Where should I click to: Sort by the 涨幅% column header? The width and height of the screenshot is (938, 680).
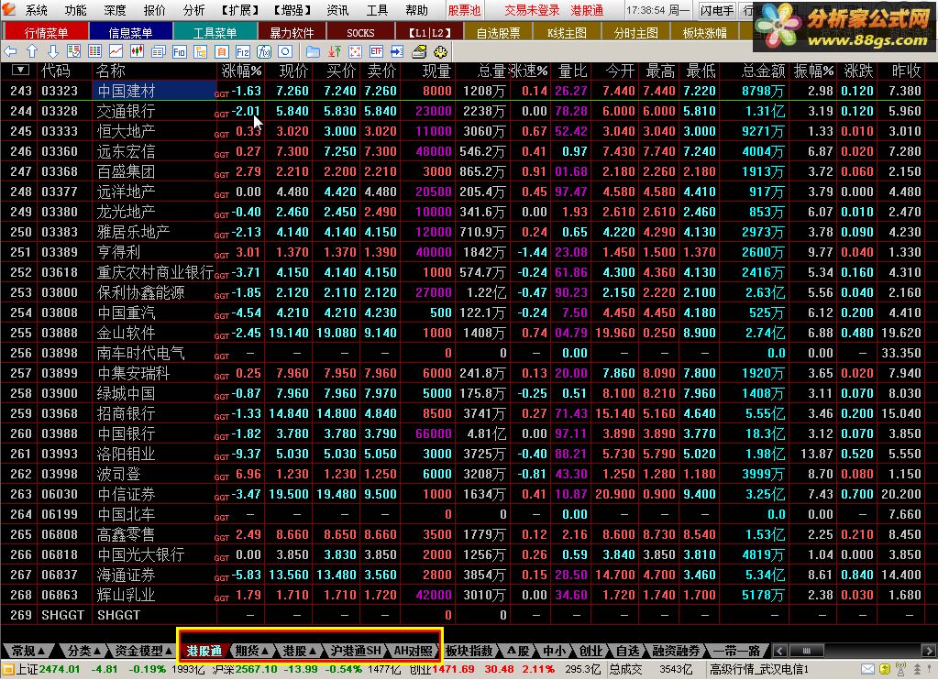[x=241, y=71]
